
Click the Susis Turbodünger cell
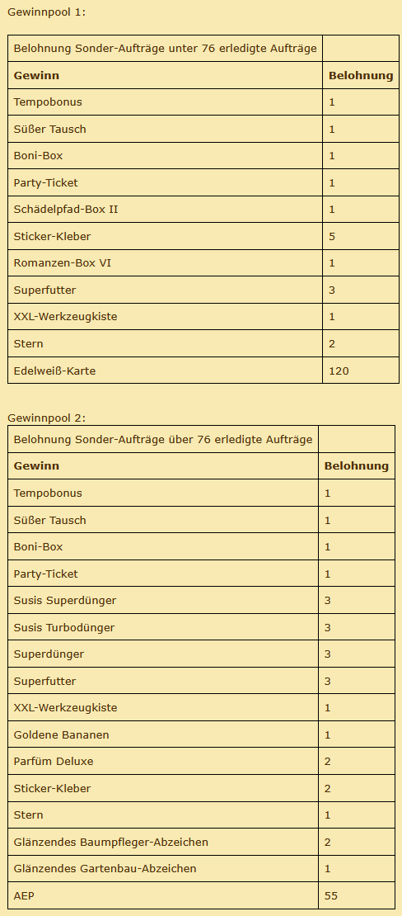[163, 627]
